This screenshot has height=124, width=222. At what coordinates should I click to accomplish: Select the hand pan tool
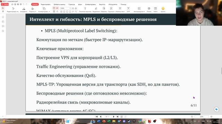tap(3, 11)
